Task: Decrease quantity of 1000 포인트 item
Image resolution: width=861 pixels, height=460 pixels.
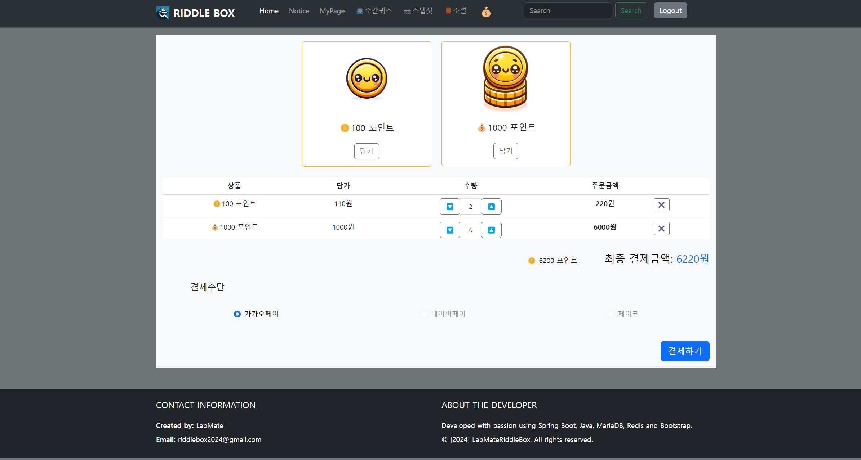Action: point(449,230)
